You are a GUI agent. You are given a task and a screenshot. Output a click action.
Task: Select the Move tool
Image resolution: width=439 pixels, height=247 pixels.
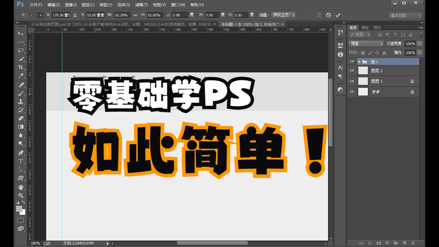[x=21, y=34]
